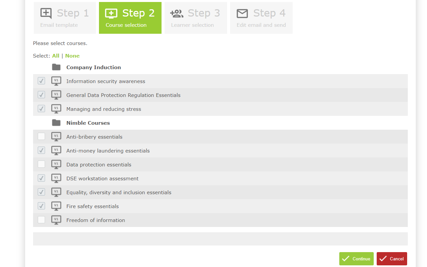The width and height of the screenshot is (427, 267).
Task: Click the course icon for Equality, diversity and inclusion
Action: coord(56,192)
